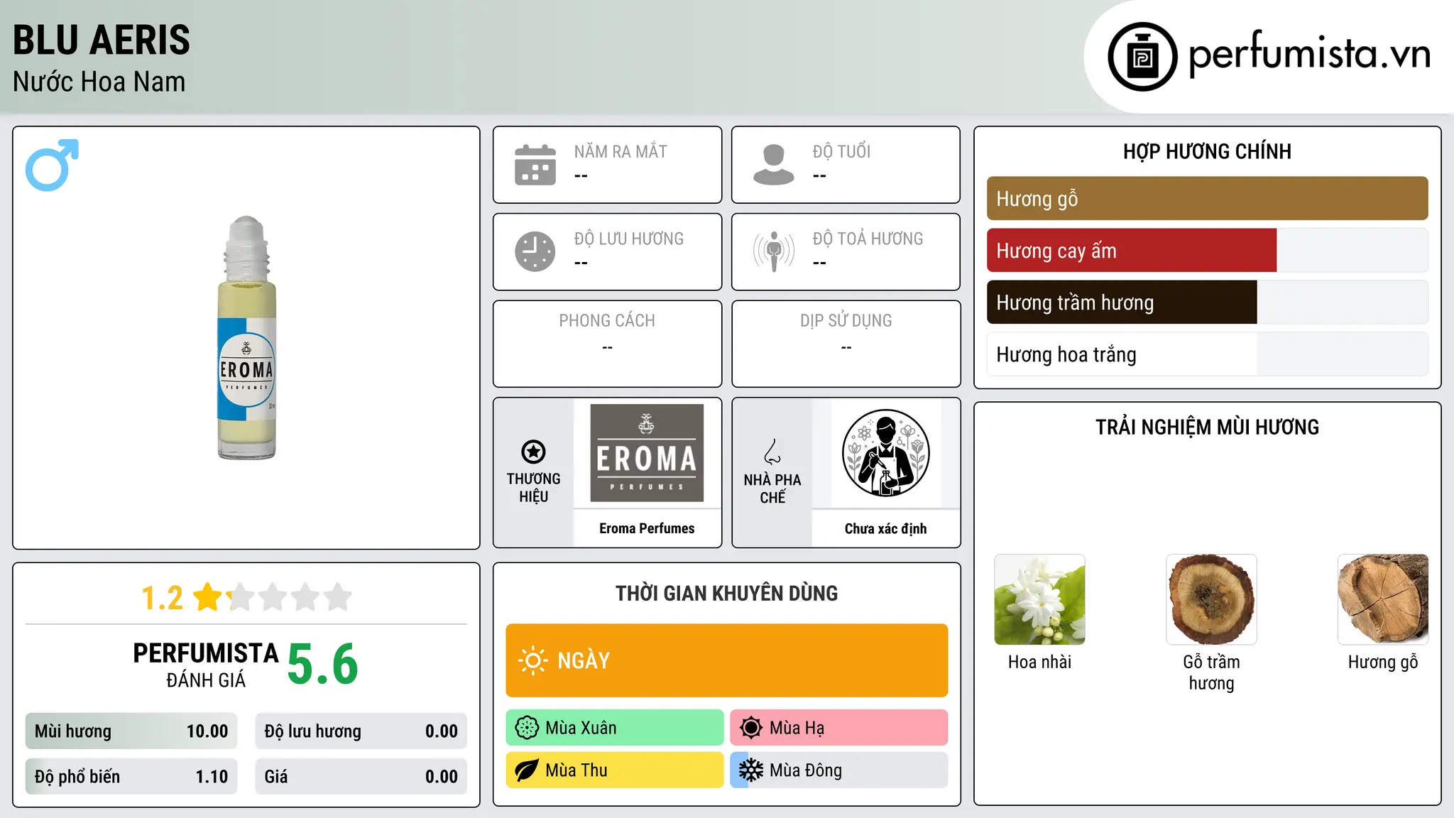Click the Gỗ trầm hương note caption
The image size is (1454, 818).
(1211, 672)
